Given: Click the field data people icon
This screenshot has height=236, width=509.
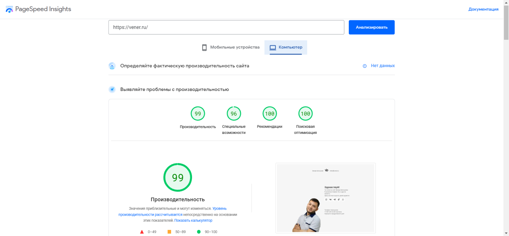Looking at the screenshot, I should [x=112, y=66].
